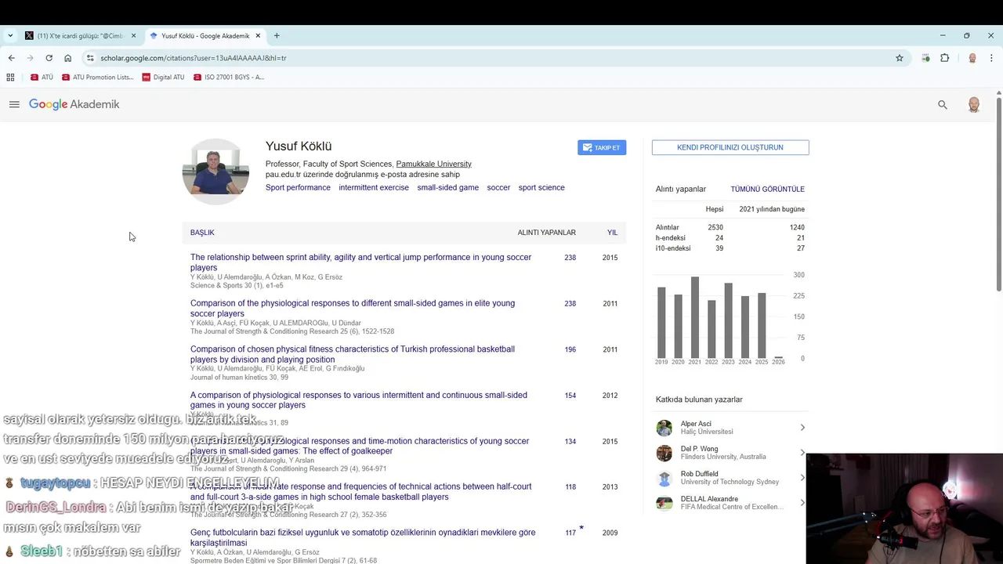Click the site info icon in address bar

91,58
